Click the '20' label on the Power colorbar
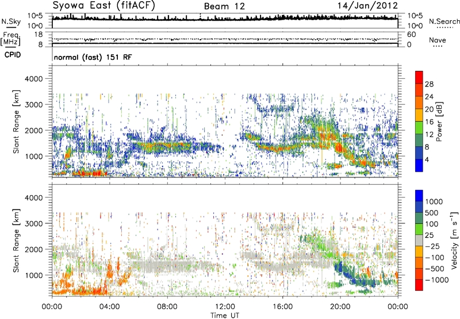This screenshot has height=319, width=460. click(429, 109)
